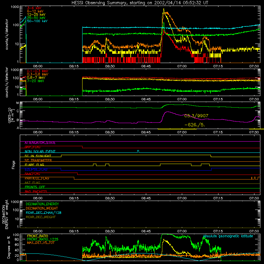This screenshot has width=264, height=264.
Task: Click the REAR_DEC_CHAN/128 legend entry
Action: (x=44, y=213)
